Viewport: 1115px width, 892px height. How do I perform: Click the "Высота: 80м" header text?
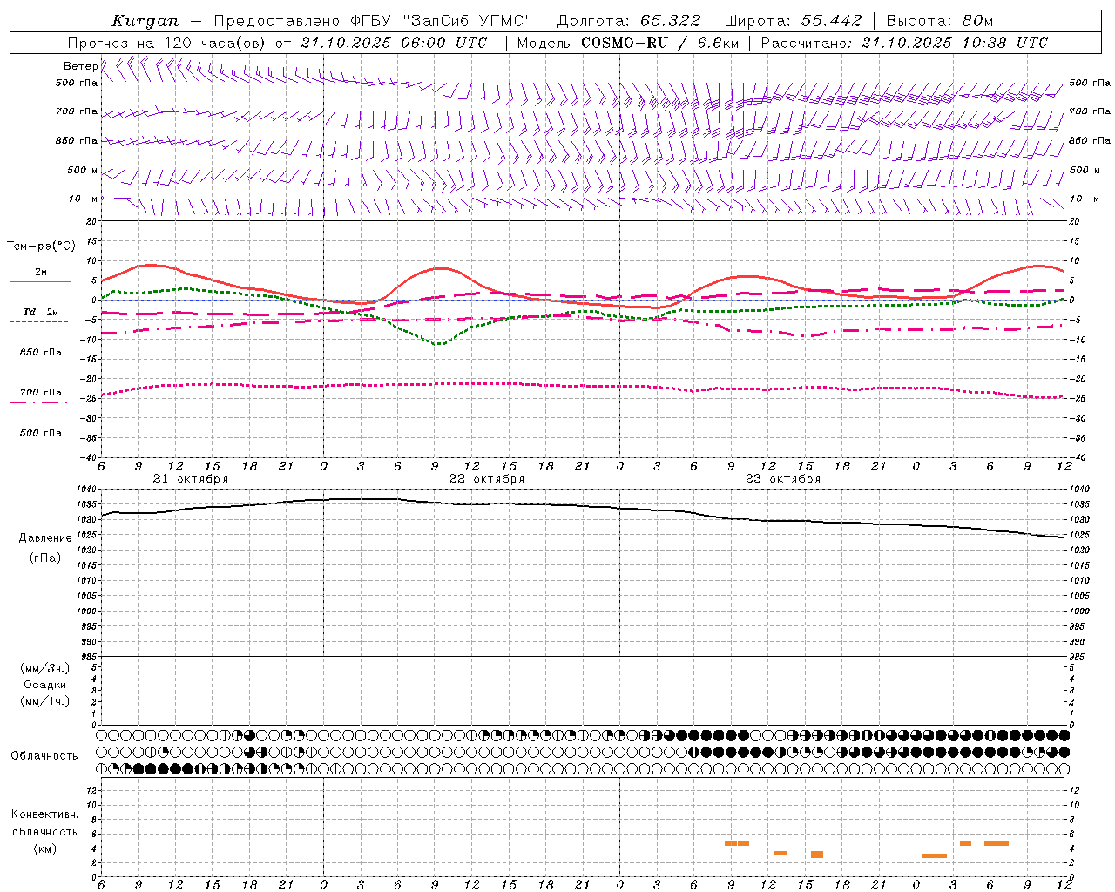point(939,21)
